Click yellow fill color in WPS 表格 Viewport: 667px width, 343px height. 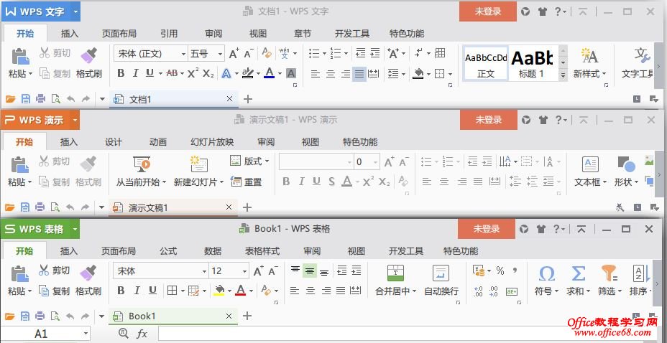point(219,291)
